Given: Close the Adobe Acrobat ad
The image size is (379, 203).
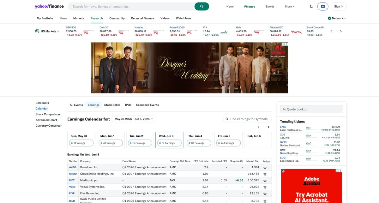Looking at the screenshot, I should point(340,171).
